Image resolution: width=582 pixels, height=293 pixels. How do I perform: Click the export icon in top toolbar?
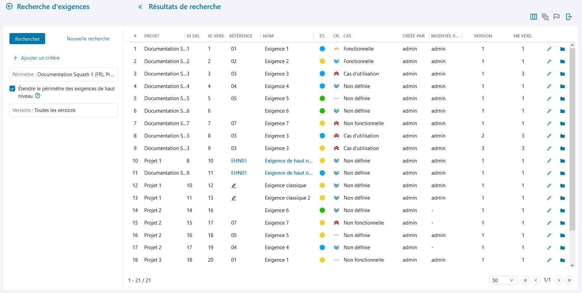pos(569,17)
